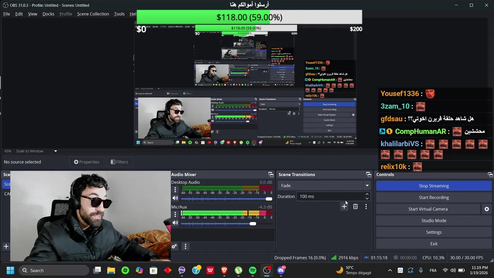Decrease transition duration with down arrow
The image size is (494, 278).
[x=367, y=198]
